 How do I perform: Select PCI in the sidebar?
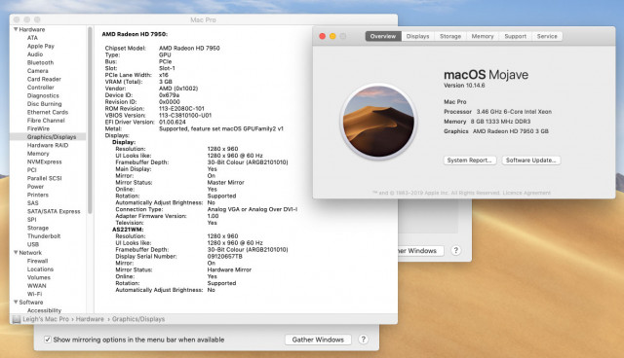pyautogui.click(x=31, y=170)
